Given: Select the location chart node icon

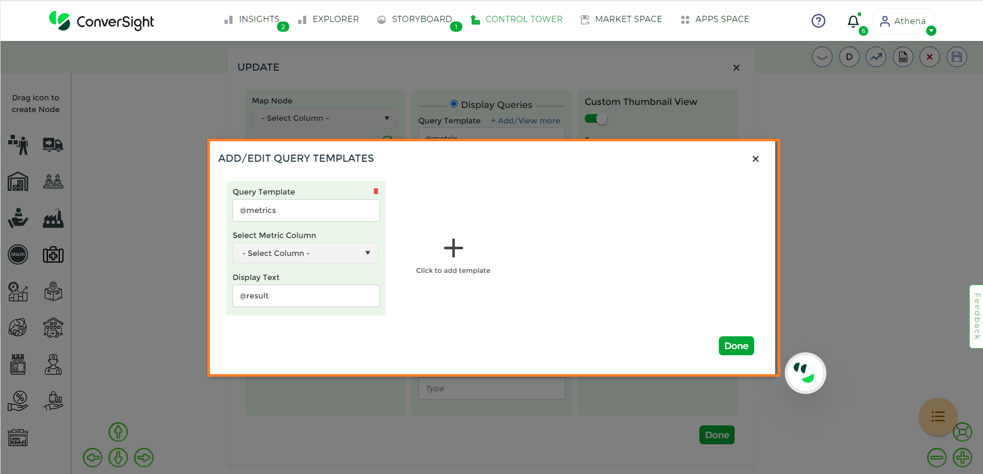Looking at the screenshot, I should pos(18,291).
